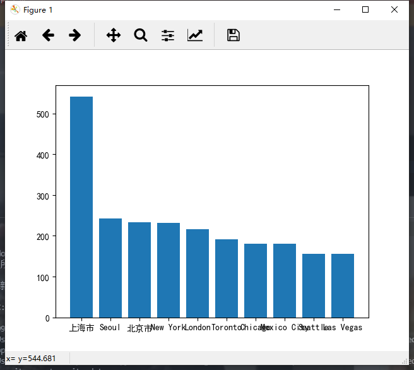414x370 pixels.
Task: Click the Seoul x-axis label
Action: 110,328
